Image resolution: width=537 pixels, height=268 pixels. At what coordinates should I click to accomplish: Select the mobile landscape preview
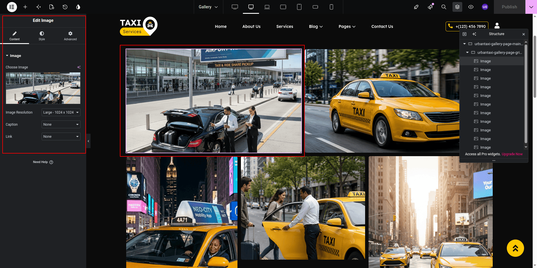click(315, 7)
